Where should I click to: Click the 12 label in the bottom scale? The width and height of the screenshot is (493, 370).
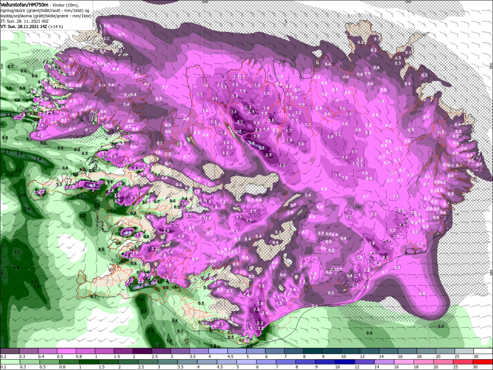click(x=357, y=367)
